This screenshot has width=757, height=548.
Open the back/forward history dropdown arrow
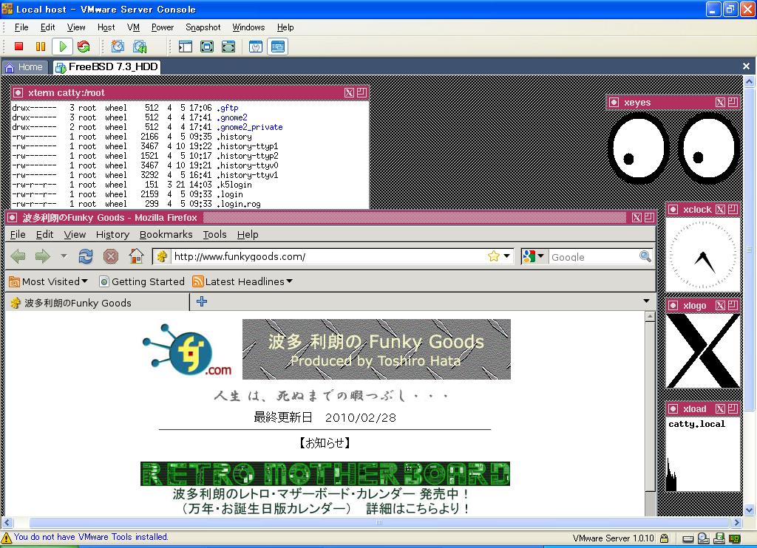pos(64,256)
